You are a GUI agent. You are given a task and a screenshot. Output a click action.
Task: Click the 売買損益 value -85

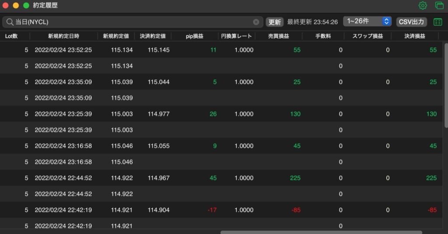(x=296, y=210)
